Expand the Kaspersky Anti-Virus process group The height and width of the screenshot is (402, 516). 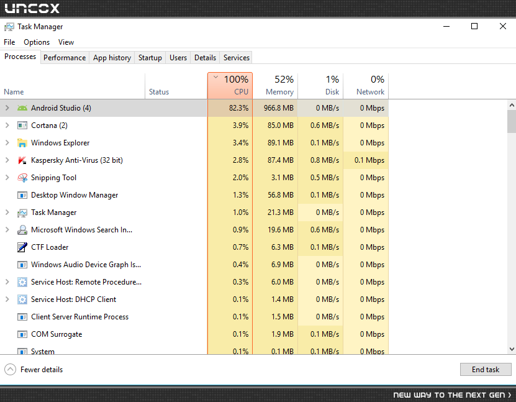pyautogui.click(x=7, y=160)
